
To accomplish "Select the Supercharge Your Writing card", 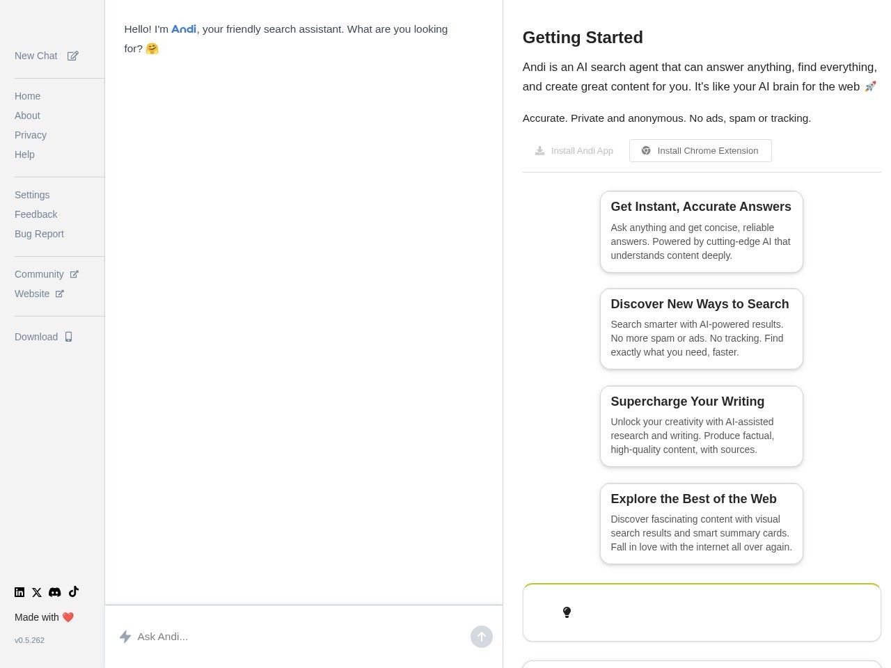I will click(x=701, y=426).
